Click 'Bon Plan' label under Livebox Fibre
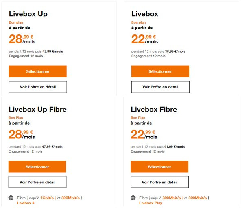Screen dimensions: 242x213 [138, 118]
